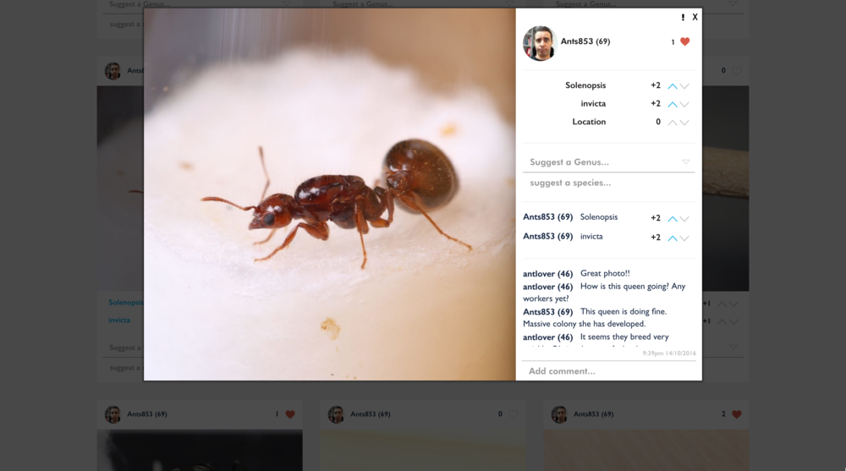Click the Ants853 (69) username in the modal header
The height and width of the screenshot is (471, 846).
click(585, 41)
